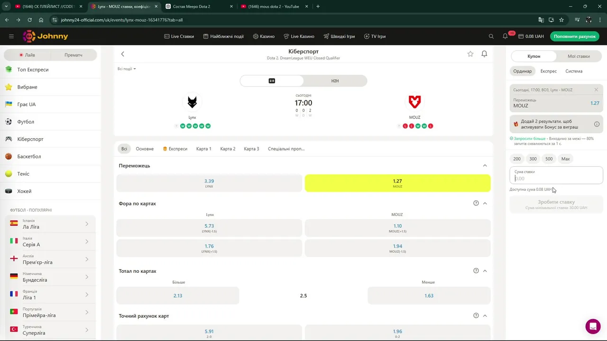Image resolution: width=607 pixels, height=341 pixels.
Task: Select Експрес bet type
Action: pyautogui.click(x=549, y=71)
